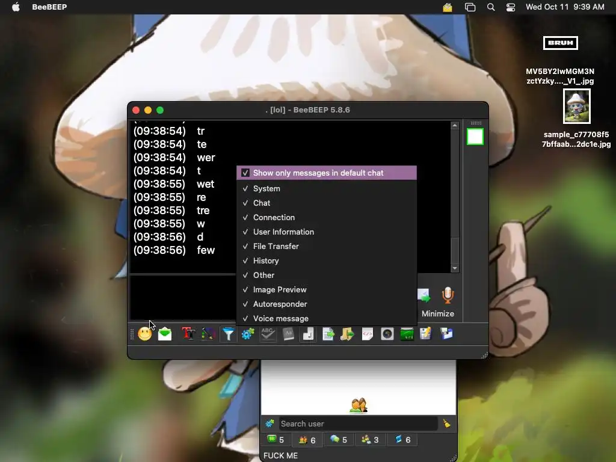Toggle the System message filter
616x462 pixels.
click(x=327, y=188)
